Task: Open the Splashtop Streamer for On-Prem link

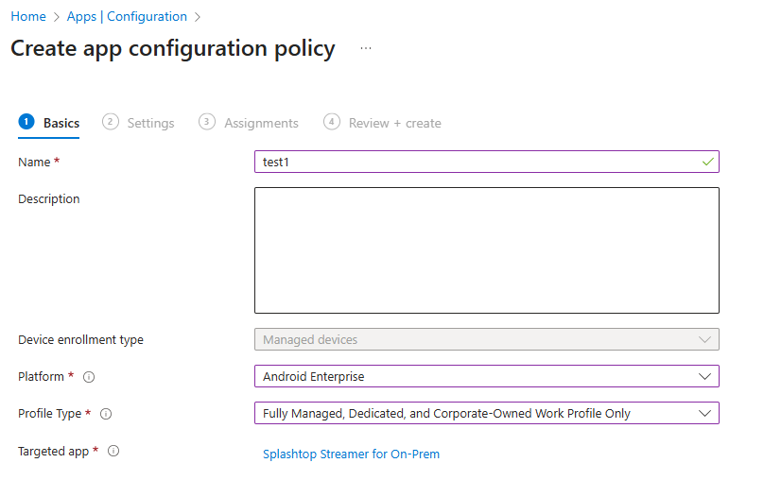Action: [x=352, y=454]
